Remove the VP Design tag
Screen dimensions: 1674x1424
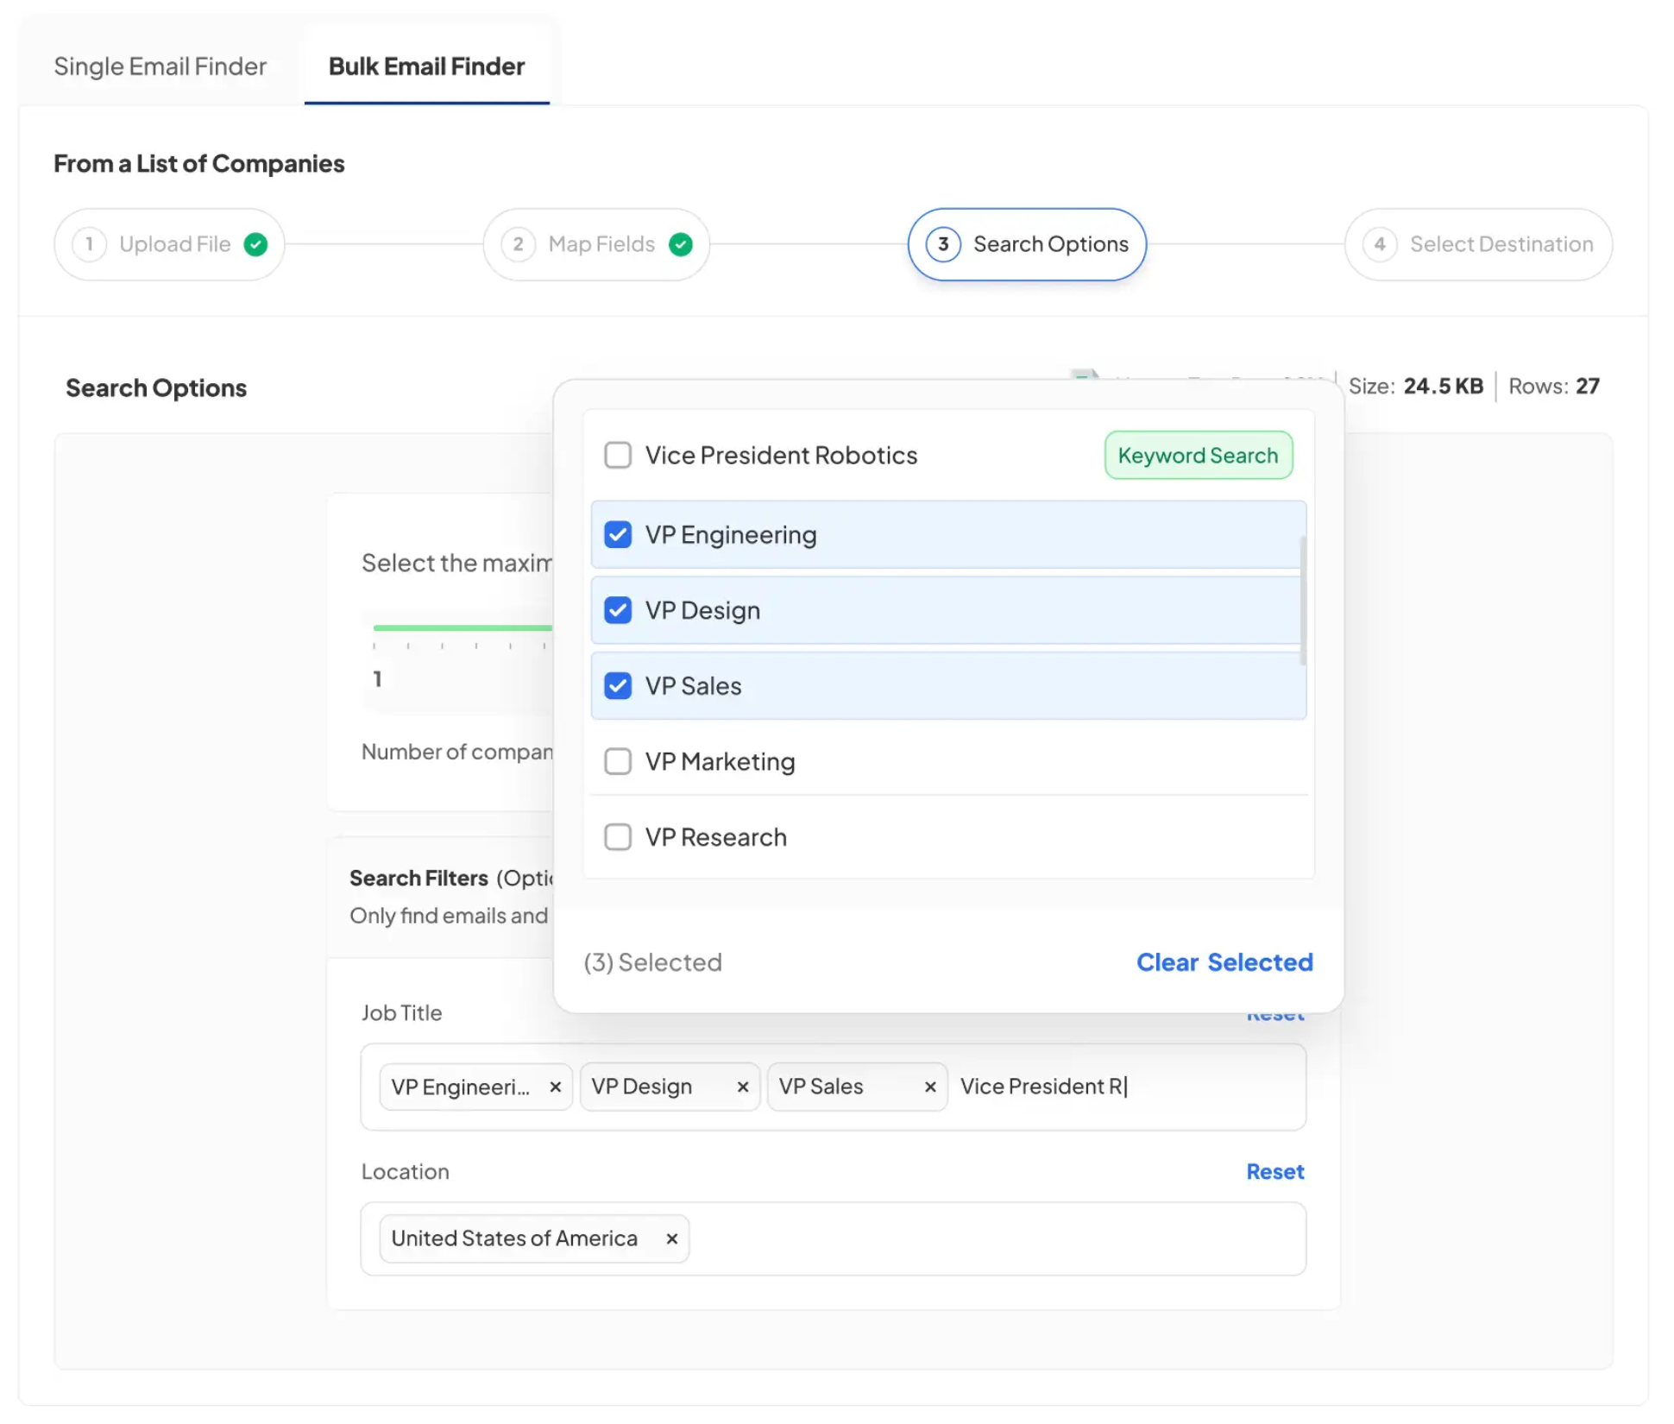742,1087
